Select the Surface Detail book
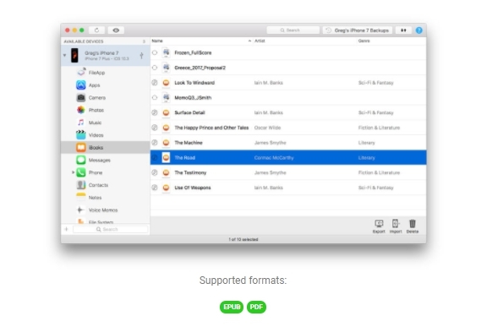 pyautogui.click(x=288, y=112)
